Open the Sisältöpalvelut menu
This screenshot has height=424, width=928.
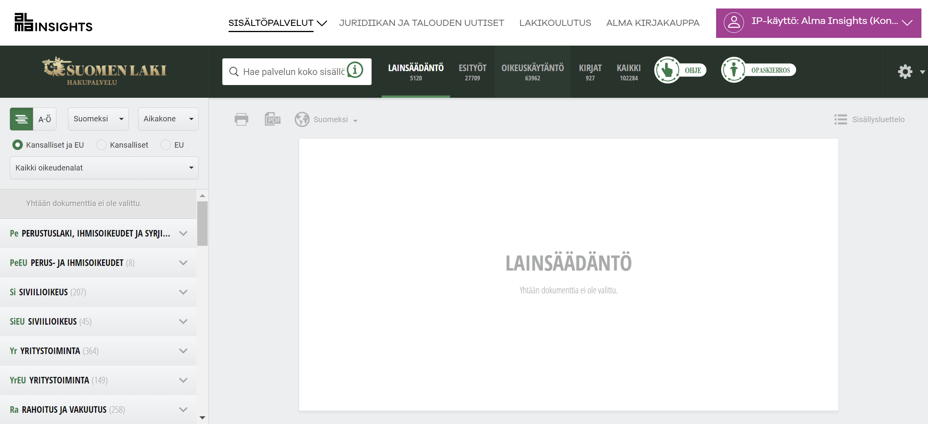(278, 23)
